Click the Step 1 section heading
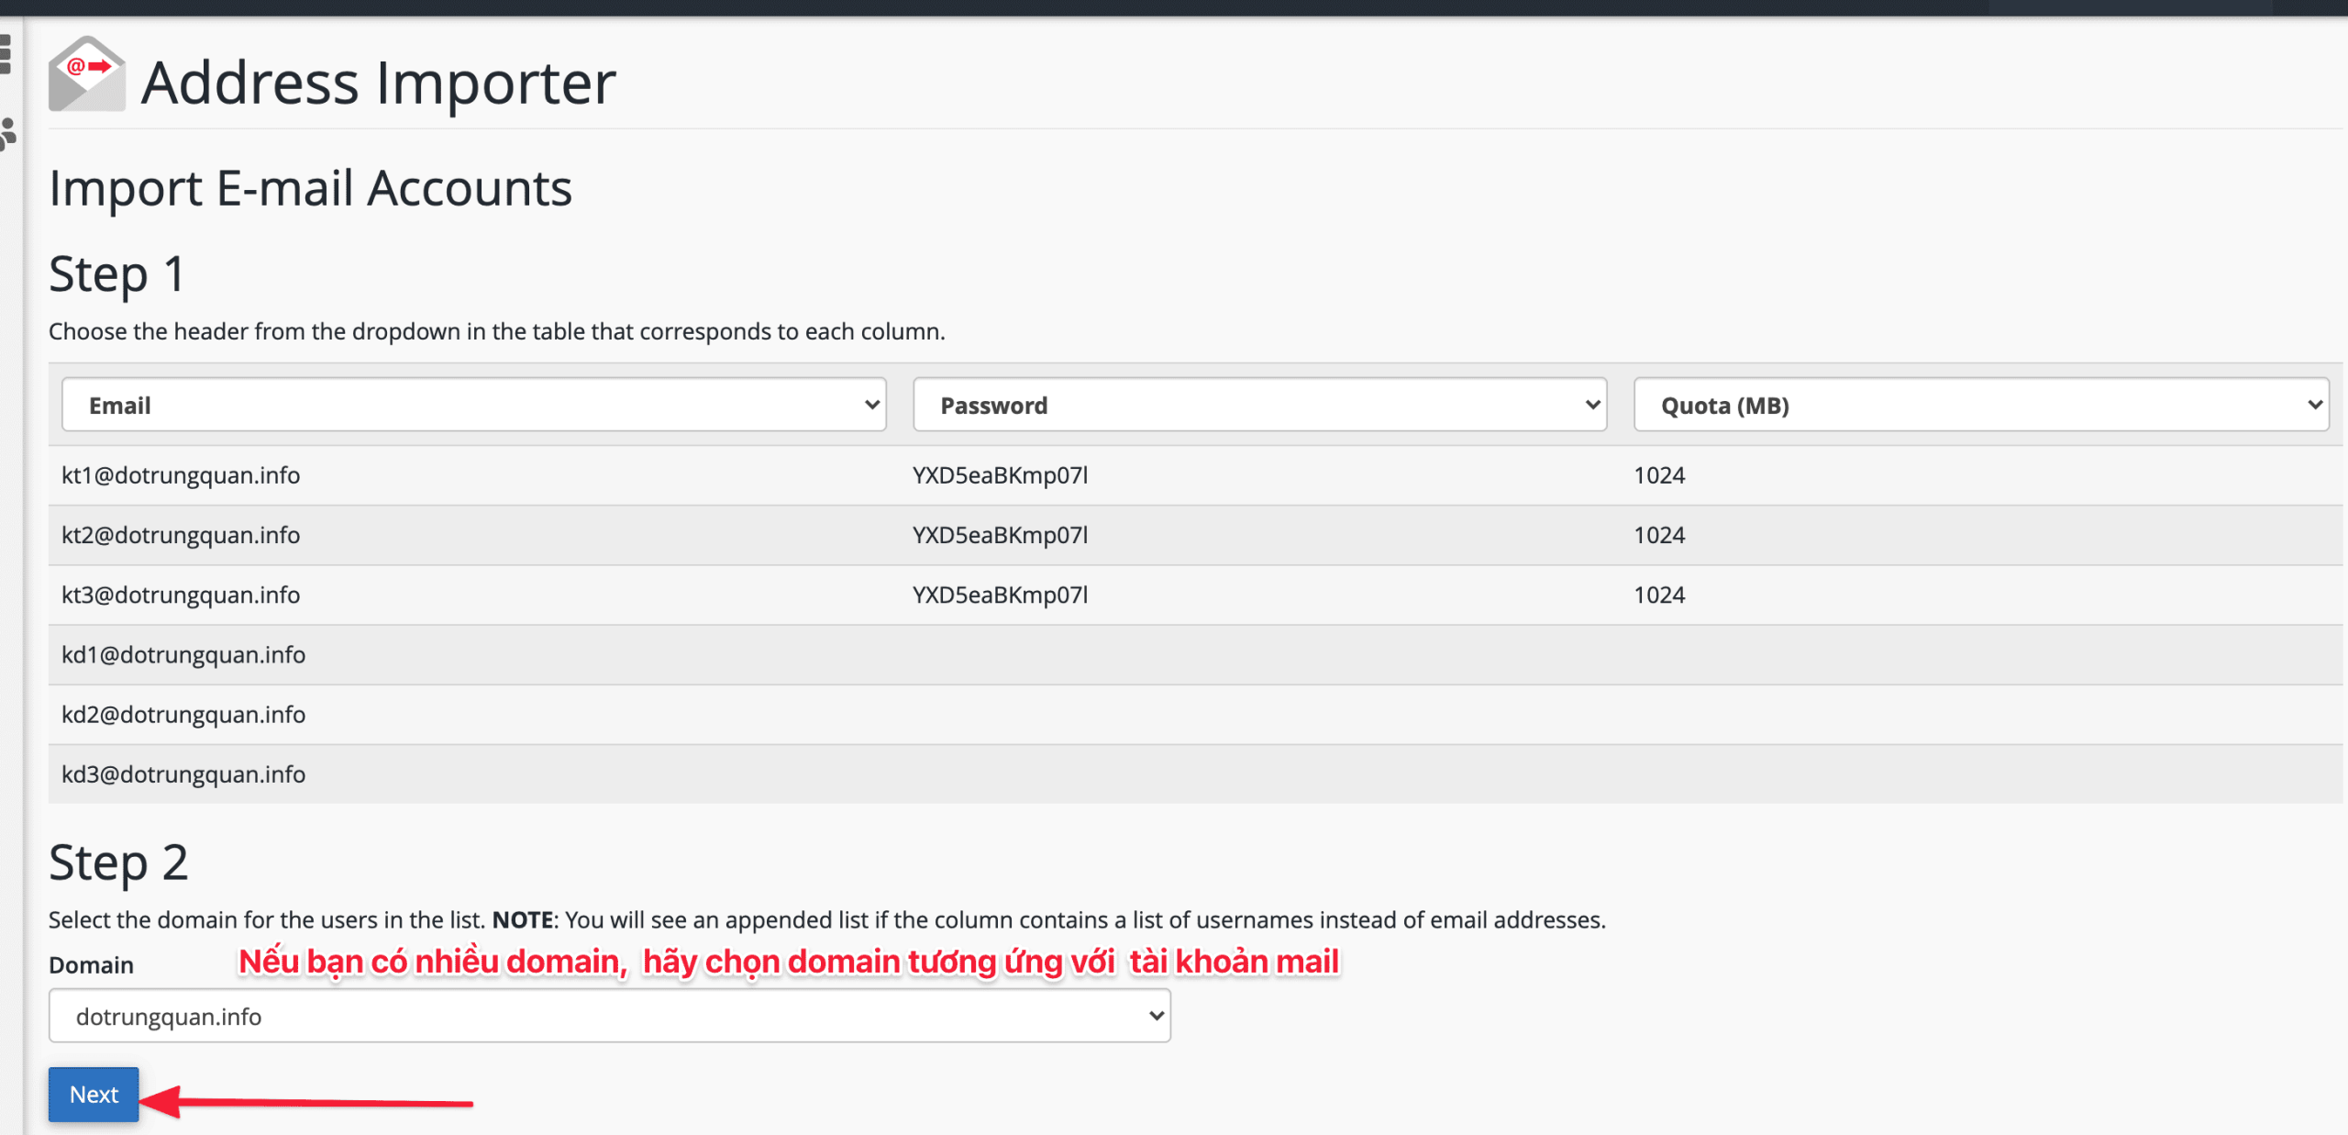Screen dimensions: 2348x1135 (x=117, y=273)
